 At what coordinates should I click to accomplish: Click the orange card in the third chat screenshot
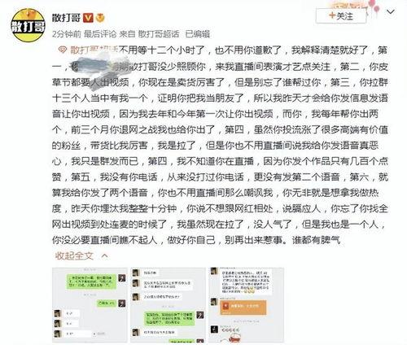pyautogui.click(x=243, y=308)
